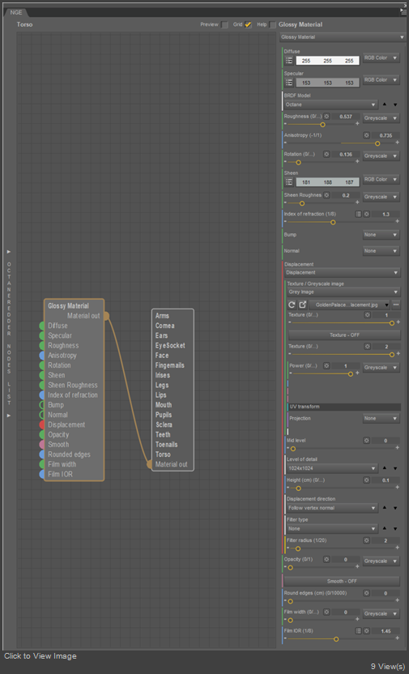Open the Displacement direction dropdown

[332, 508]
